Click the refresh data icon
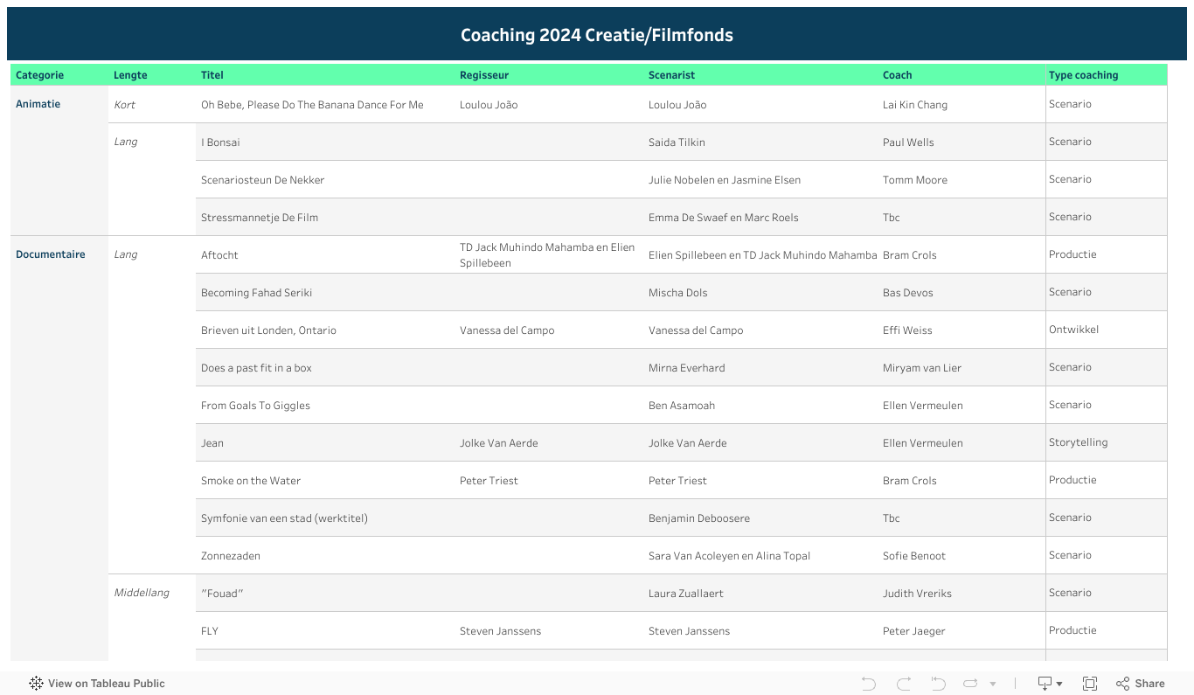This screenshot has width=1194, height=695. (970, 684)
